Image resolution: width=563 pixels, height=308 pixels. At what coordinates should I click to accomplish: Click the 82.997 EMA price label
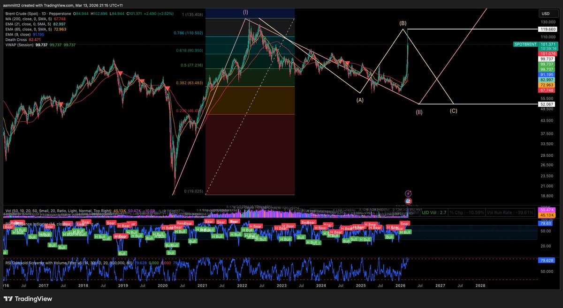tap(548, 81)
